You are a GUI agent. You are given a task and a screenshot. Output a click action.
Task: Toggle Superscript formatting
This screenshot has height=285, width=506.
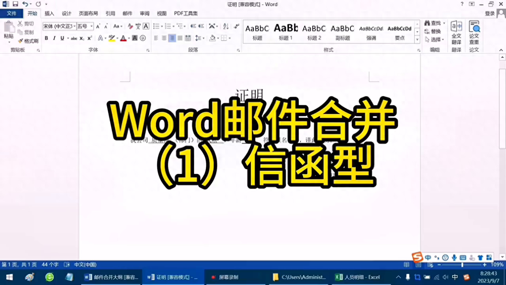(90, 38)
